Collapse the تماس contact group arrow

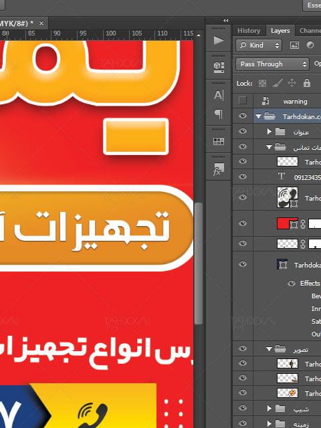point(269,147)
